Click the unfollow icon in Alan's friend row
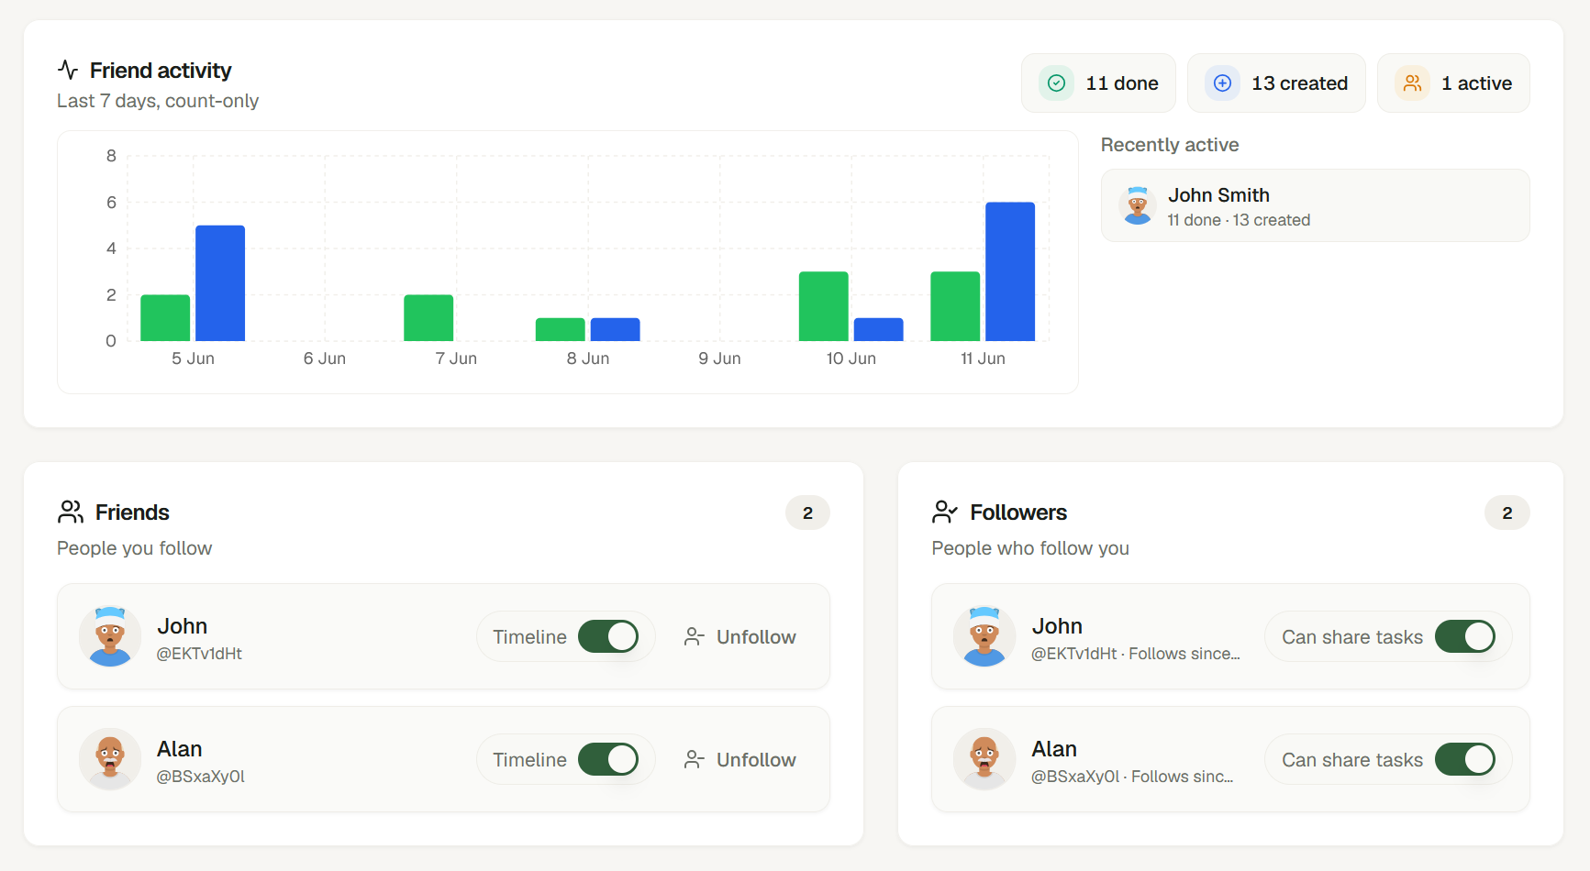Screen dimensions: 1590x871 tap(695, 759)
